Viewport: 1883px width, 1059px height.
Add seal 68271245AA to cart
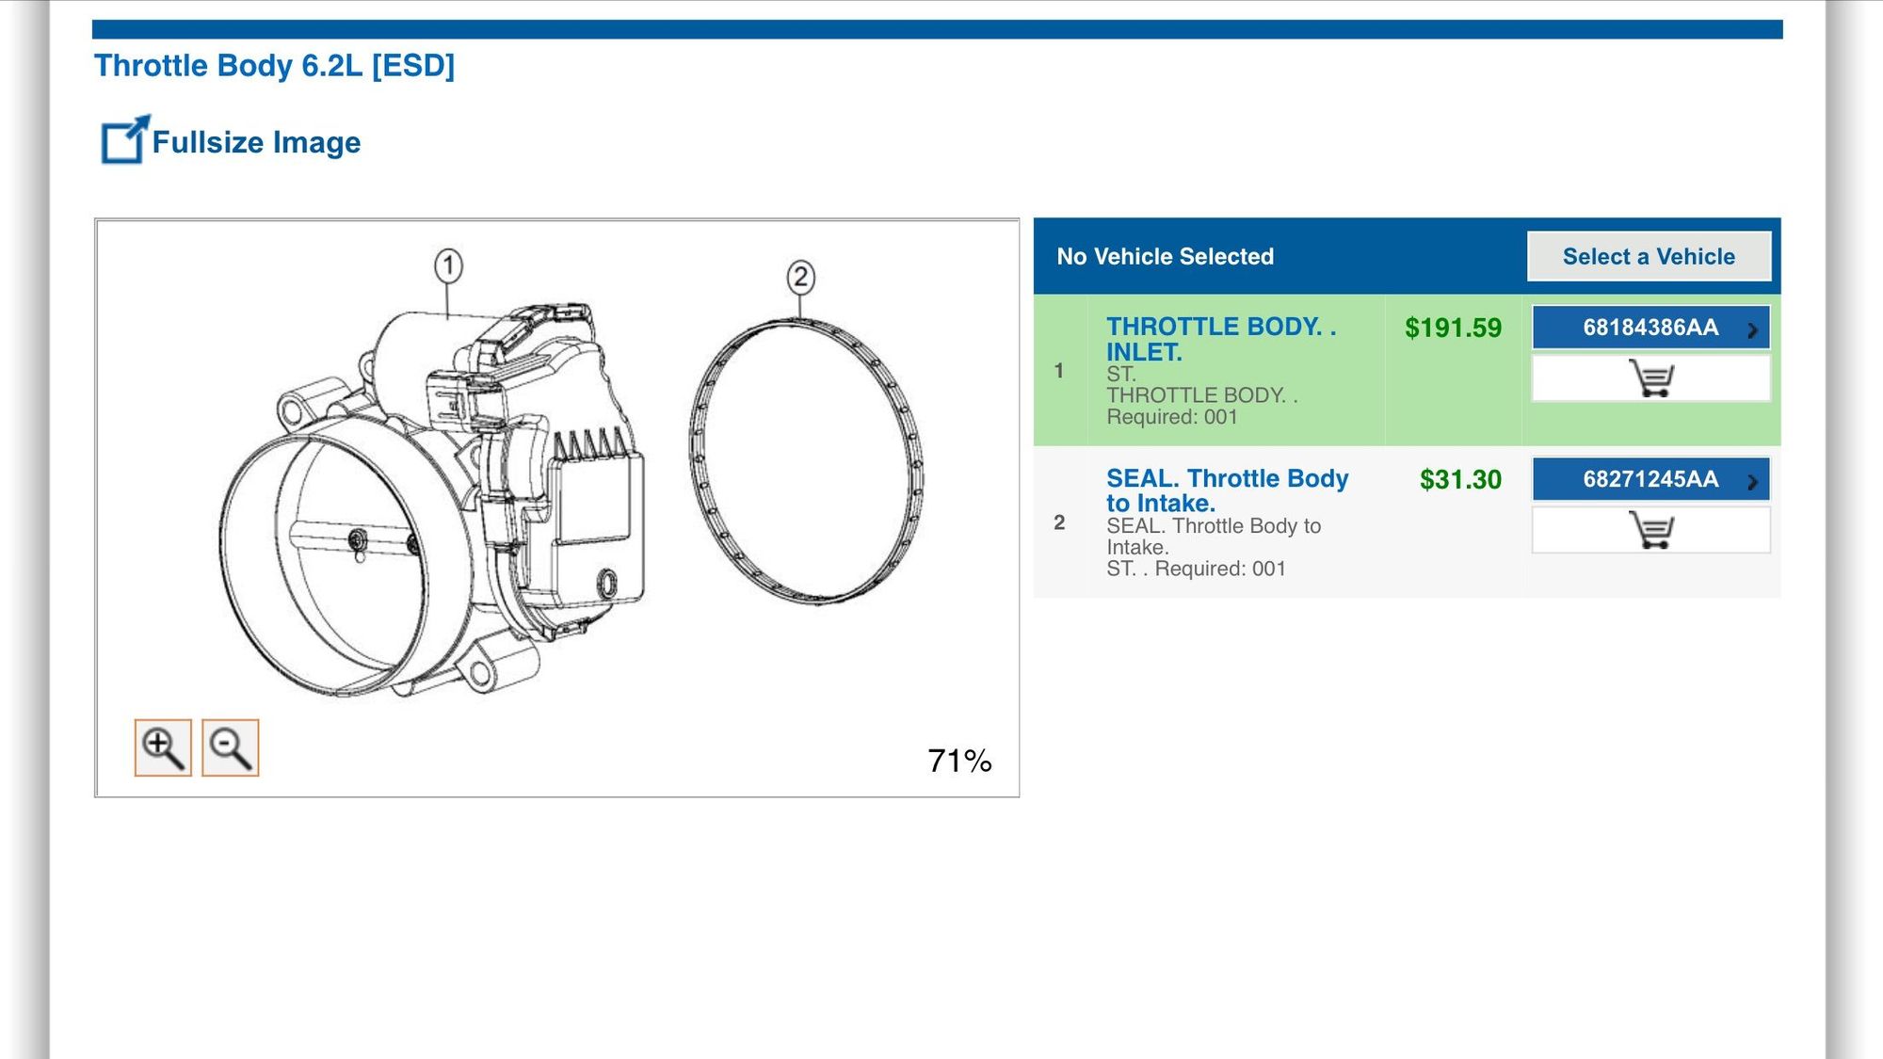coord(1650,530)
